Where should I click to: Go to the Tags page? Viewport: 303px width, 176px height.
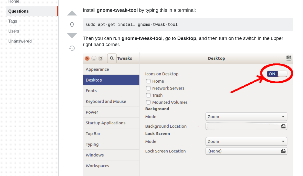point(13,21)
